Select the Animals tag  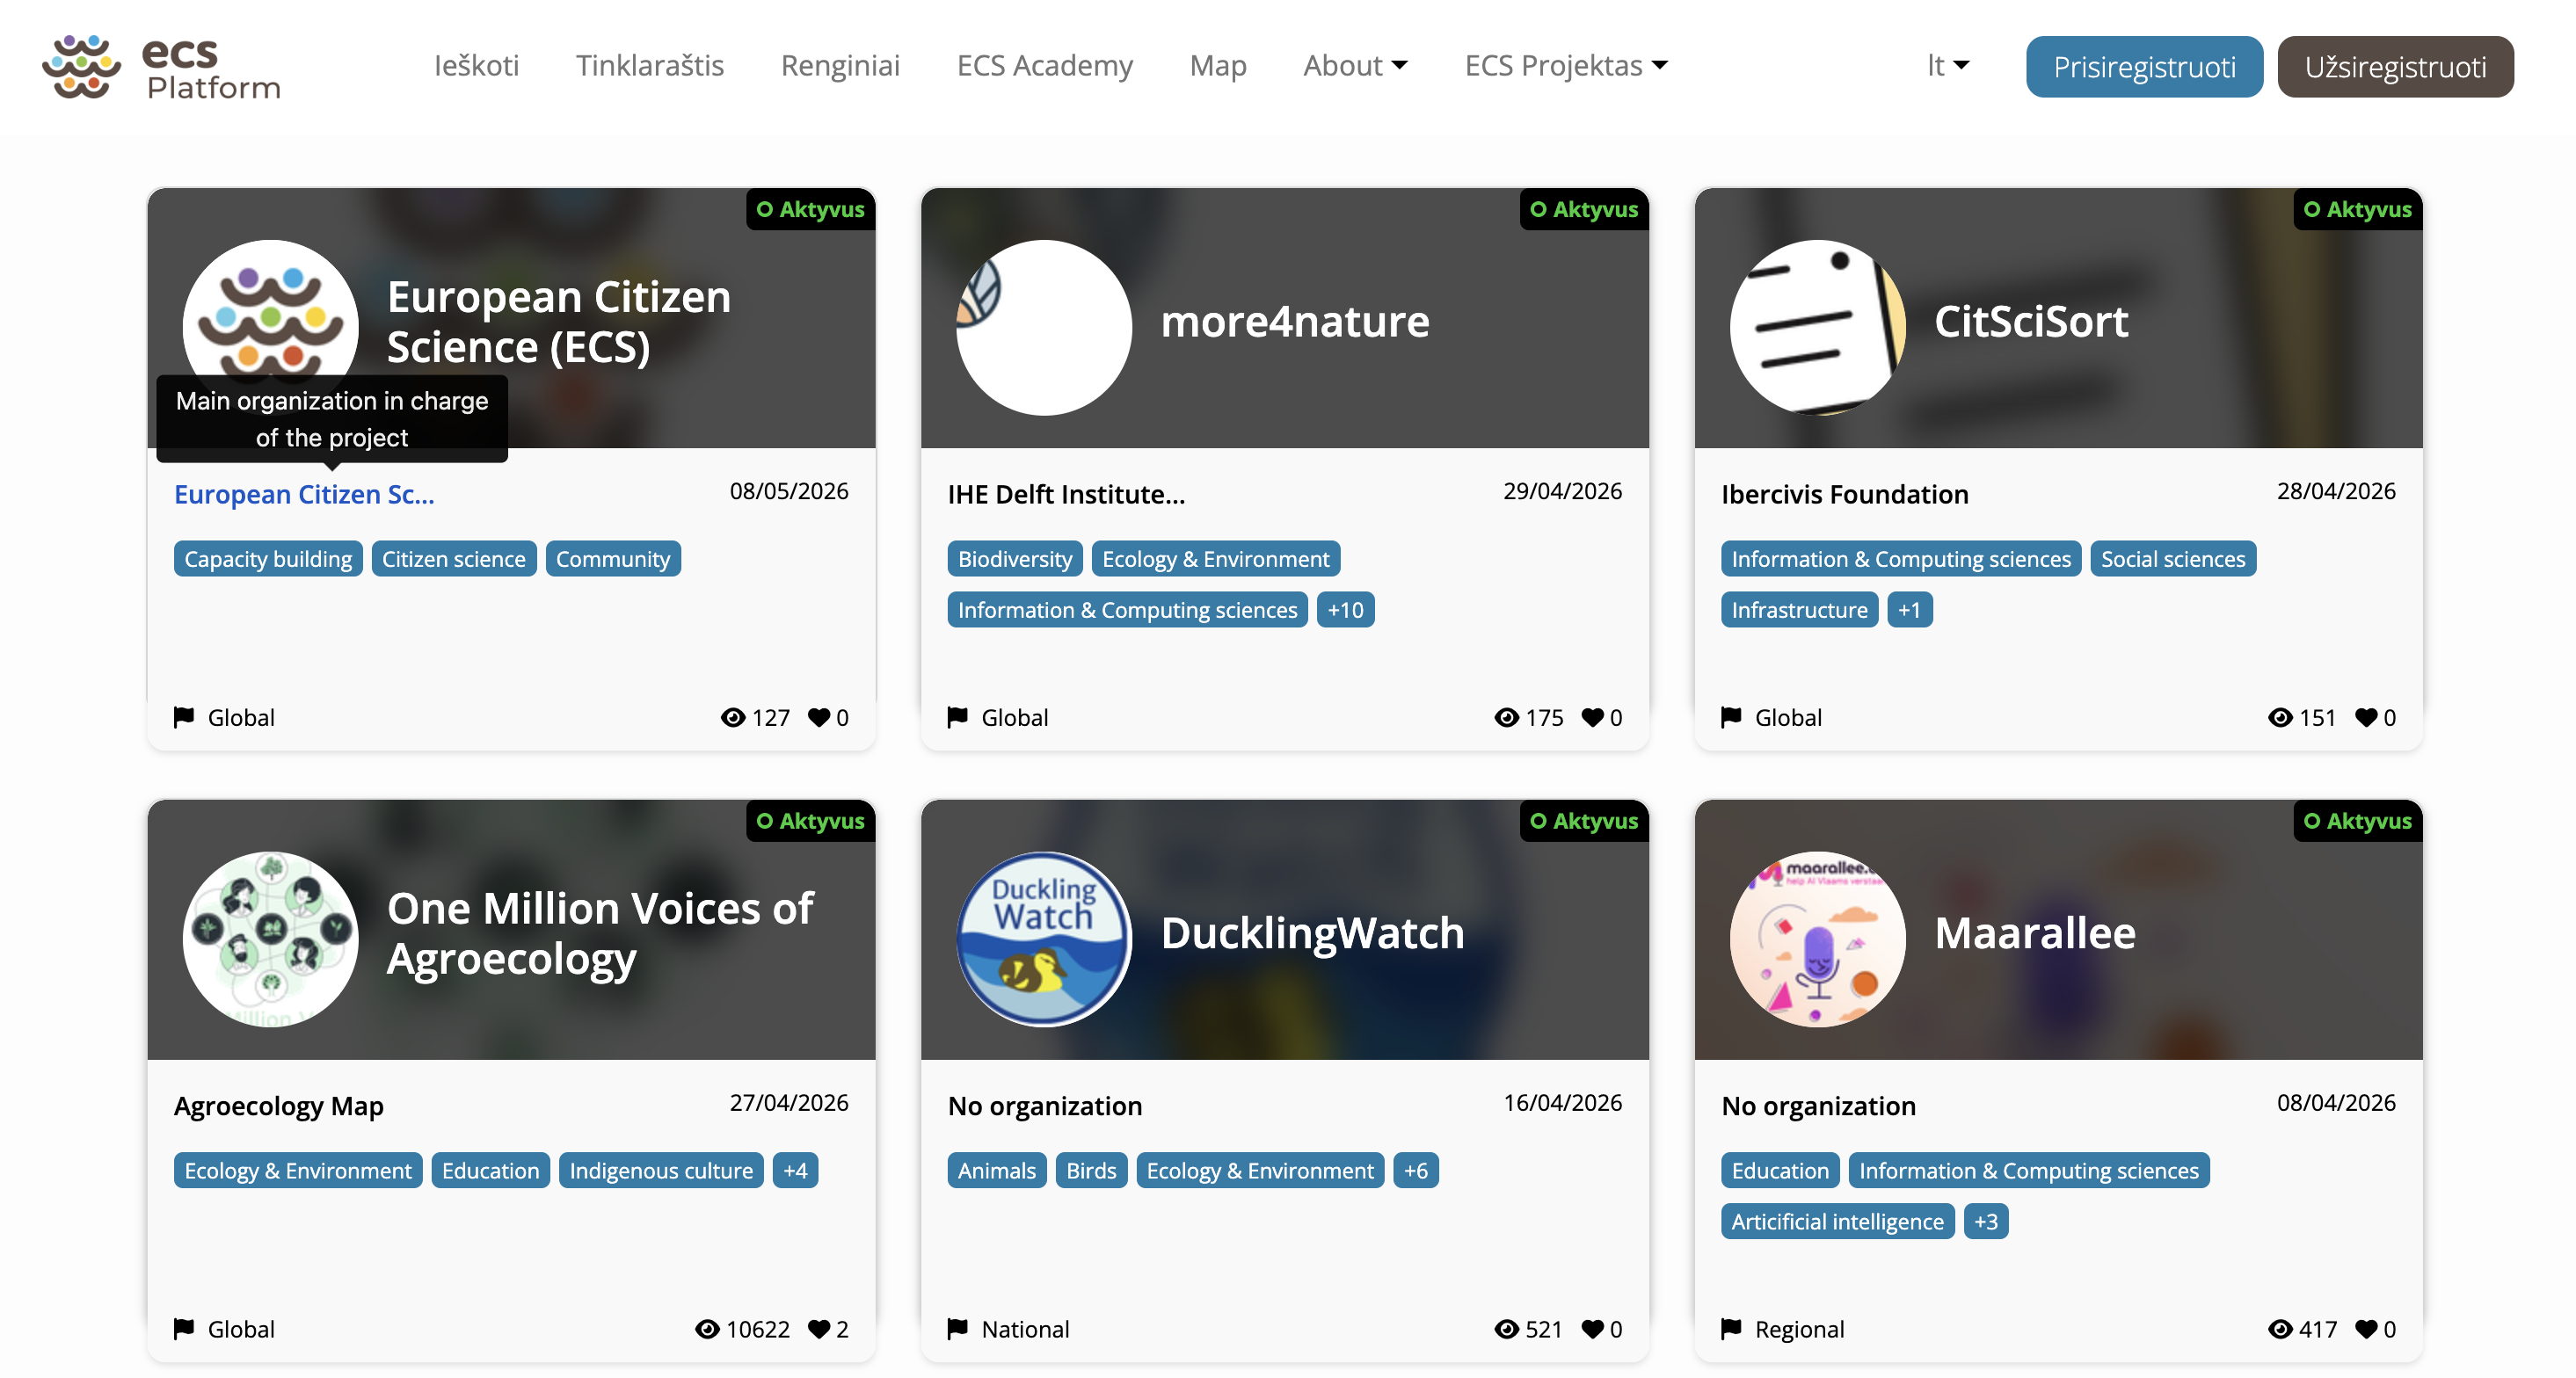coord(996,1170)
